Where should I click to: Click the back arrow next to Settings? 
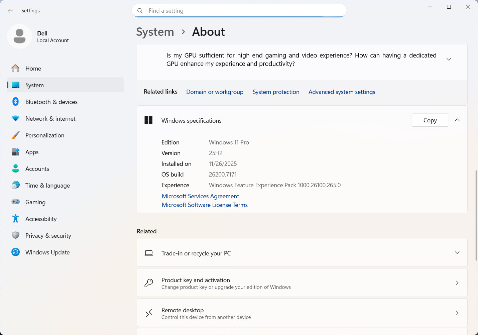tap(10, 11)
